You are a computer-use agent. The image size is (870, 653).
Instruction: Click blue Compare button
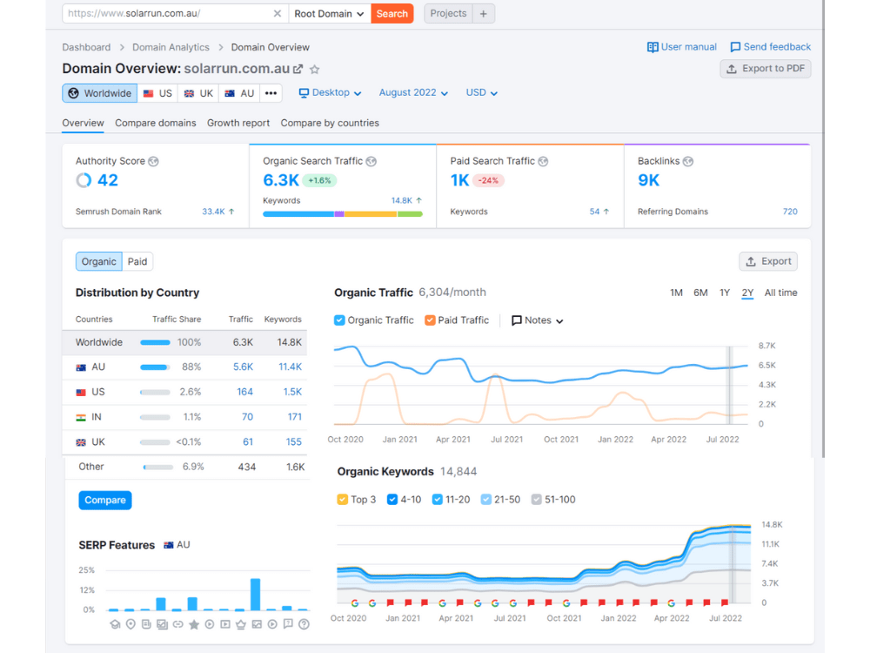click(105, 501)
